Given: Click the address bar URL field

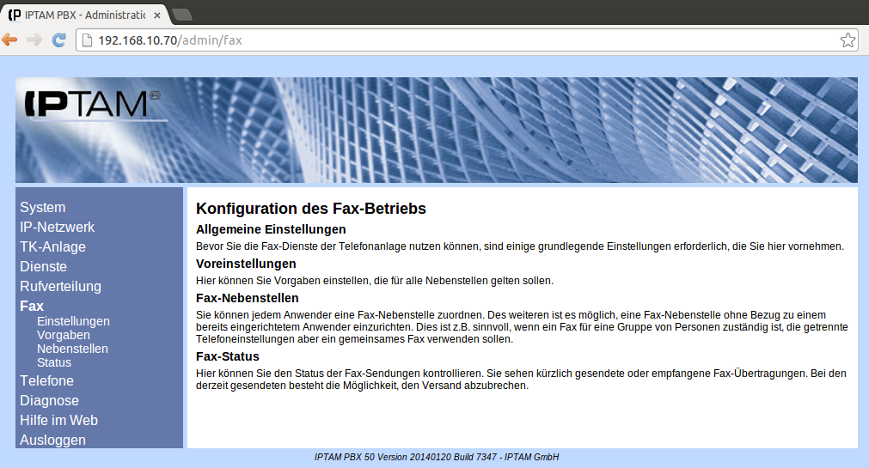Looking at the screenshot, I should pyautogui.click(x=430, y=40).
